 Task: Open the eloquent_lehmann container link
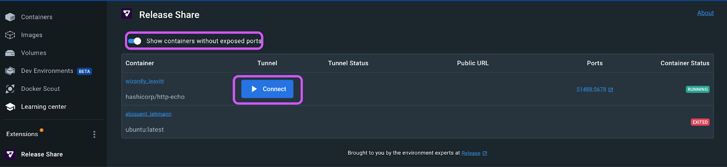pyautogui.click(x=148, y=114)
